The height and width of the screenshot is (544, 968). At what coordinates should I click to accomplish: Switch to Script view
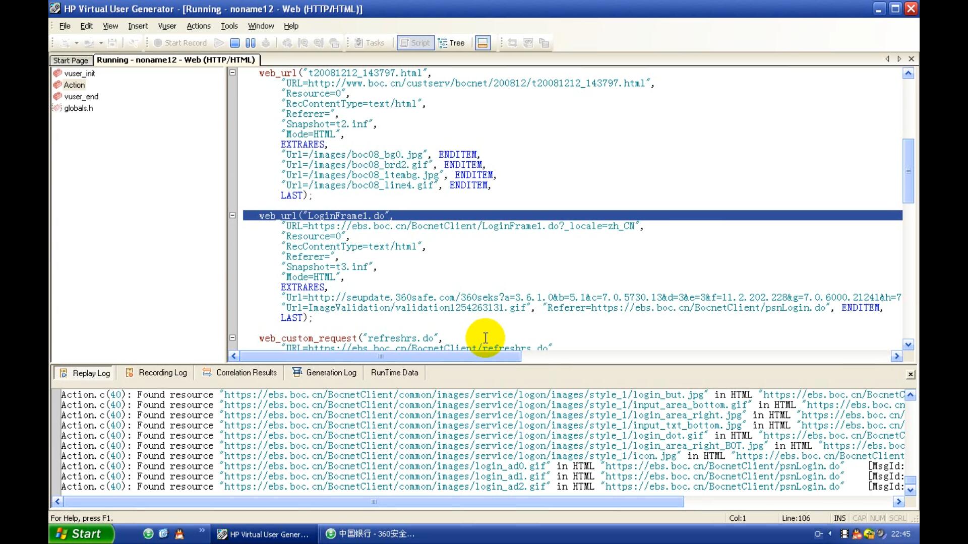[x=415, y=43]
